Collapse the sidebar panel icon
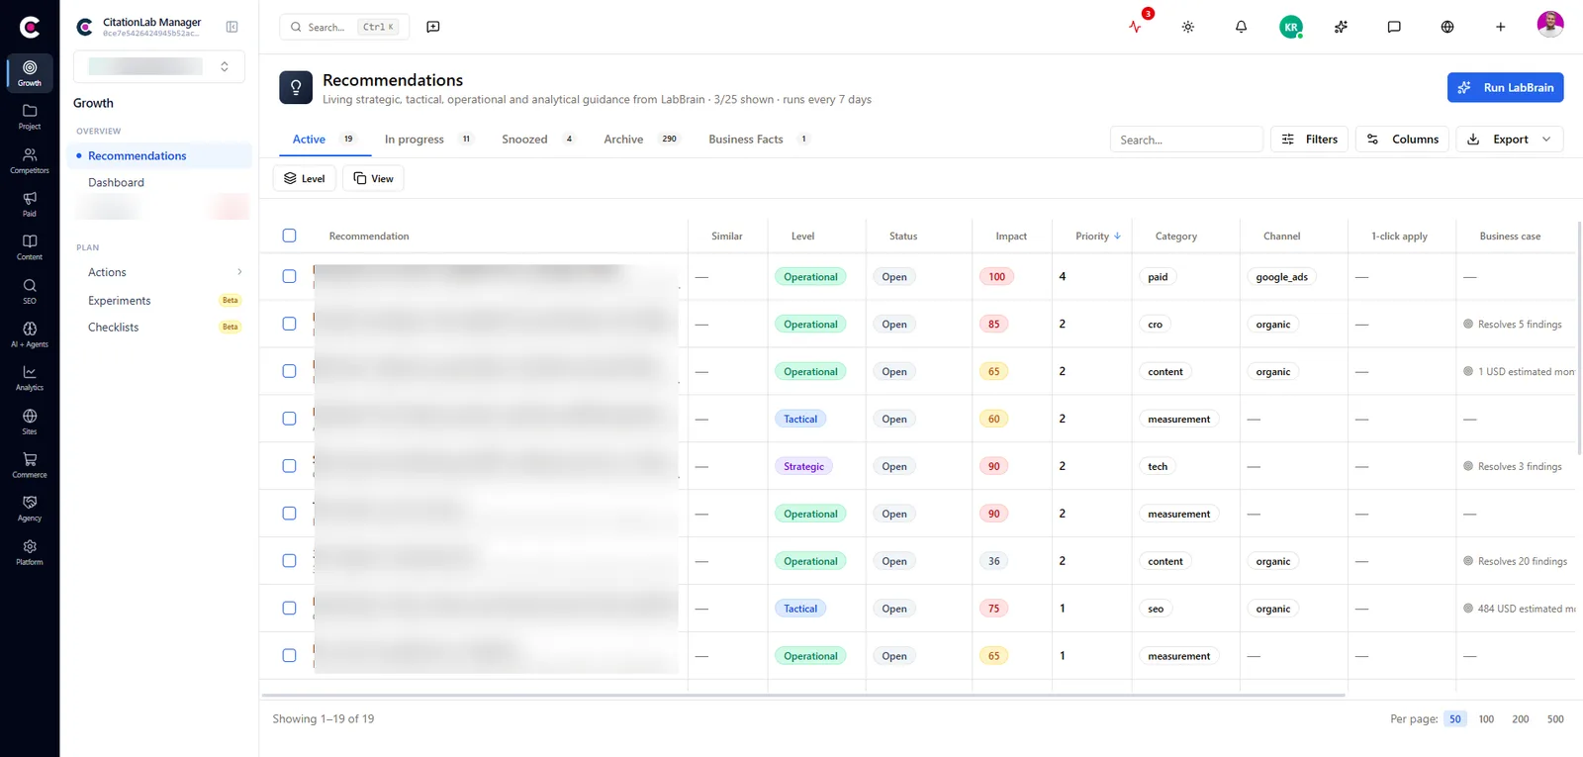 click(x=232, y=27)
